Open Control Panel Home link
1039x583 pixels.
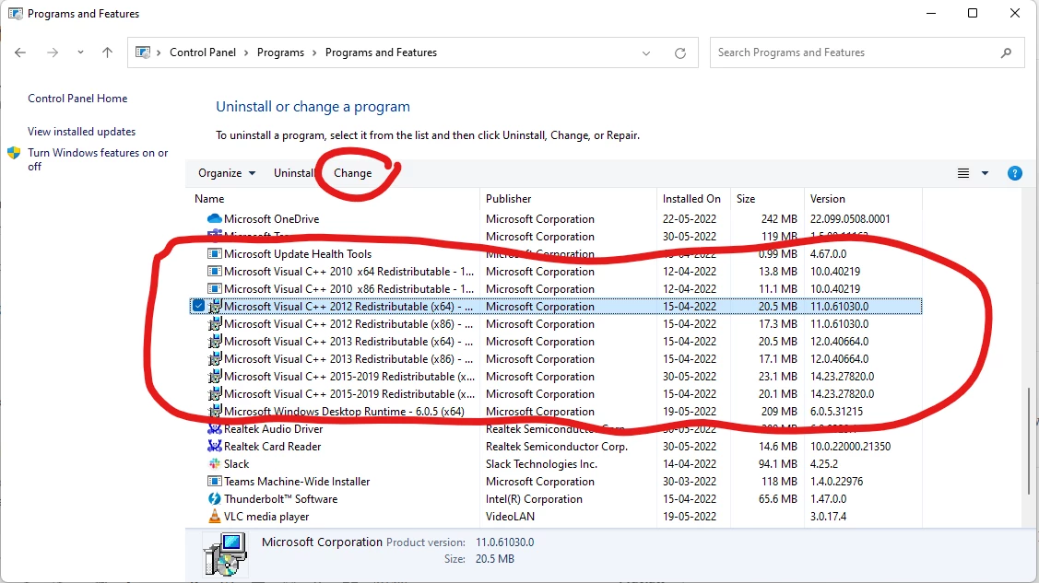tap(77, 98)
